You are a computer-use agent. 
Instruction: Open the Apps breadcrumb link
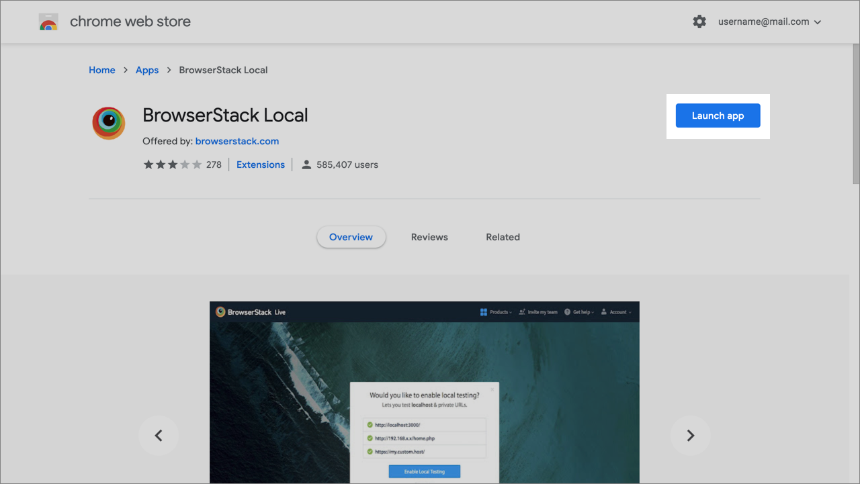coord(147,70)
